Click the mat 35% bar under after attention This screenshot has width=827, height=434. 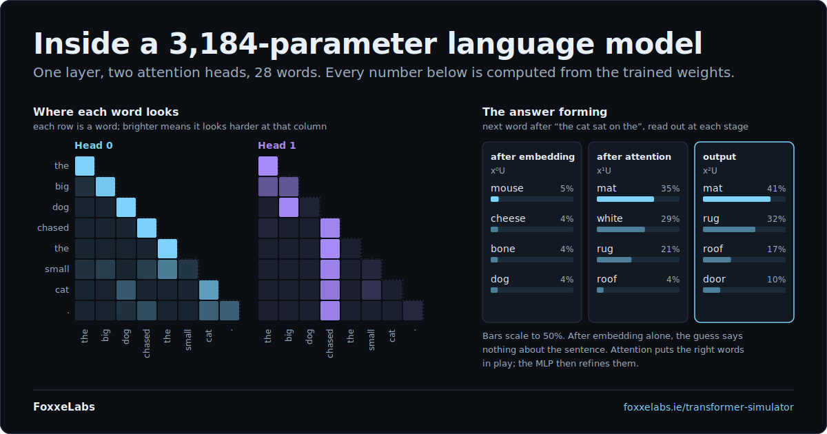coord(638,199)
